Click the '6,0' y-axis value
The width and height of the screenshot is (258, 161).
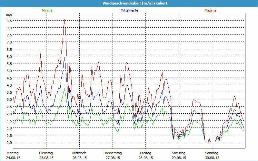tap(9, 57)
